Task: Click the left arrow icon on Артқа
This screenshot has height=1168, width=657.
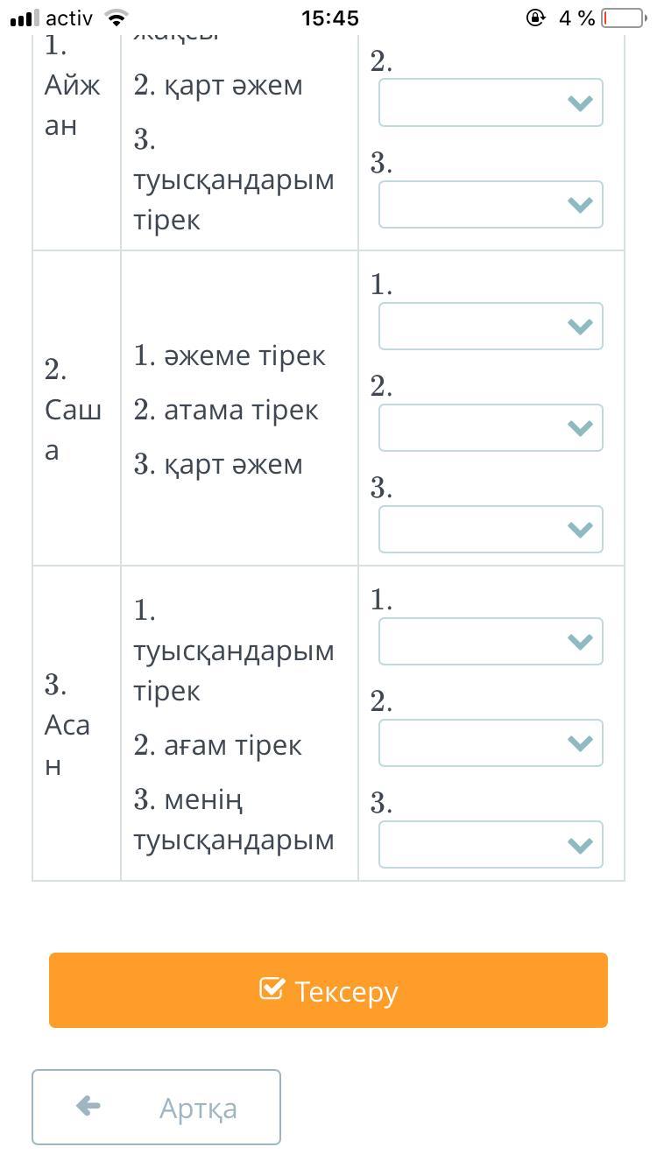Action: (88, 1107)
